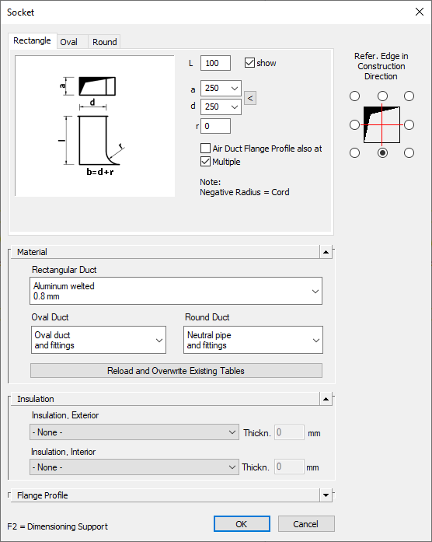Click the radius r input field
432x542 pixels.
coord(215,126)
